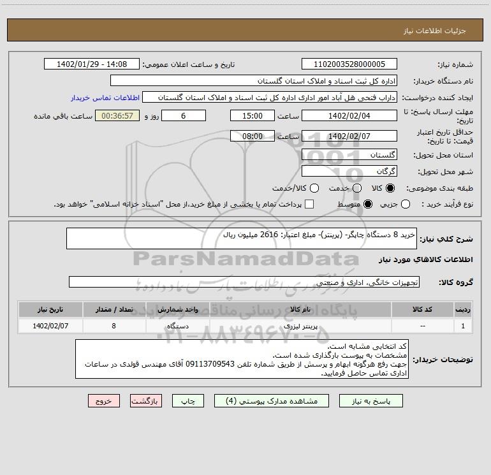This screenshot has width=491, height=475.
Task: Click the جزئیات اطلاعات نیاز header title
Action: pos(435,31)
